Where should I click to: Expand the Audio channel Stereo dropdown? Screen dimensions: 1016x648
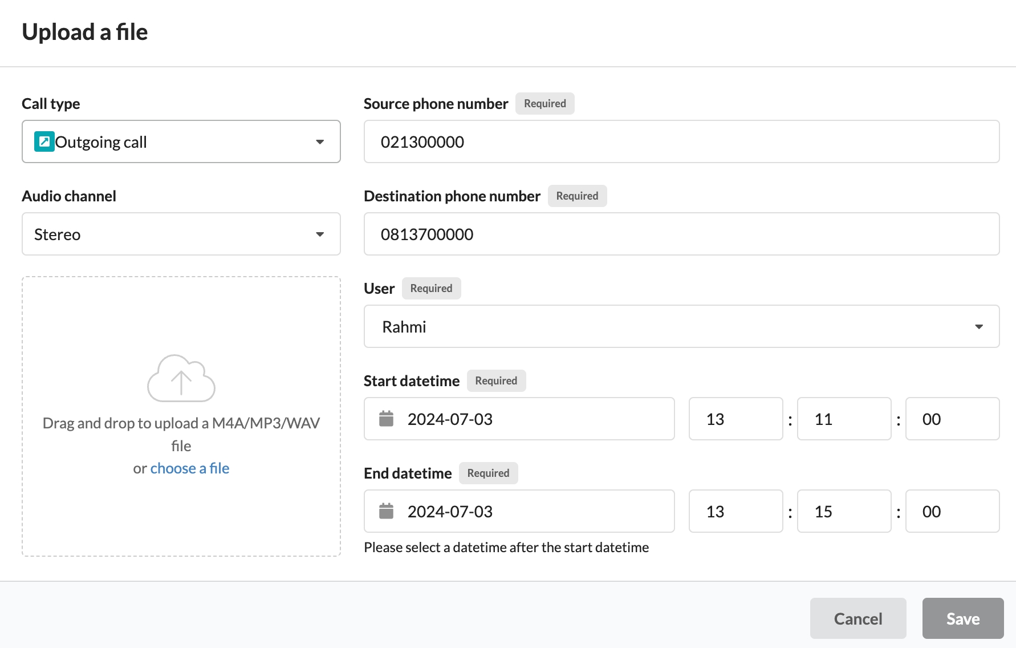click(x=181, y=234)
